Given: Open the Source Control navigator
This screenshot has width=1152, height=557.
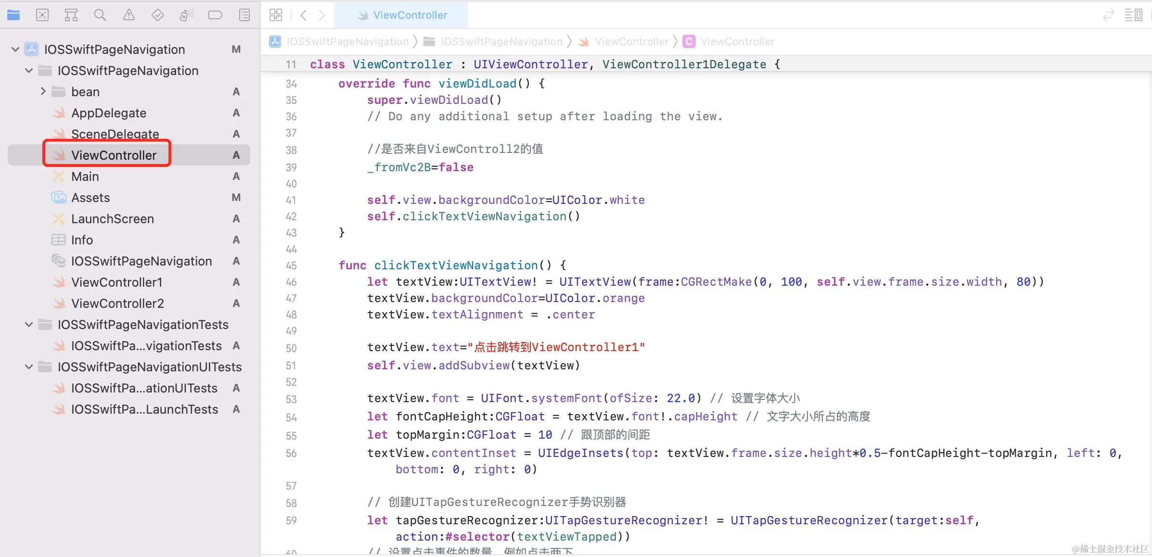Looking at the screenshot, I should pyautogui.click(x=42, y=15).
